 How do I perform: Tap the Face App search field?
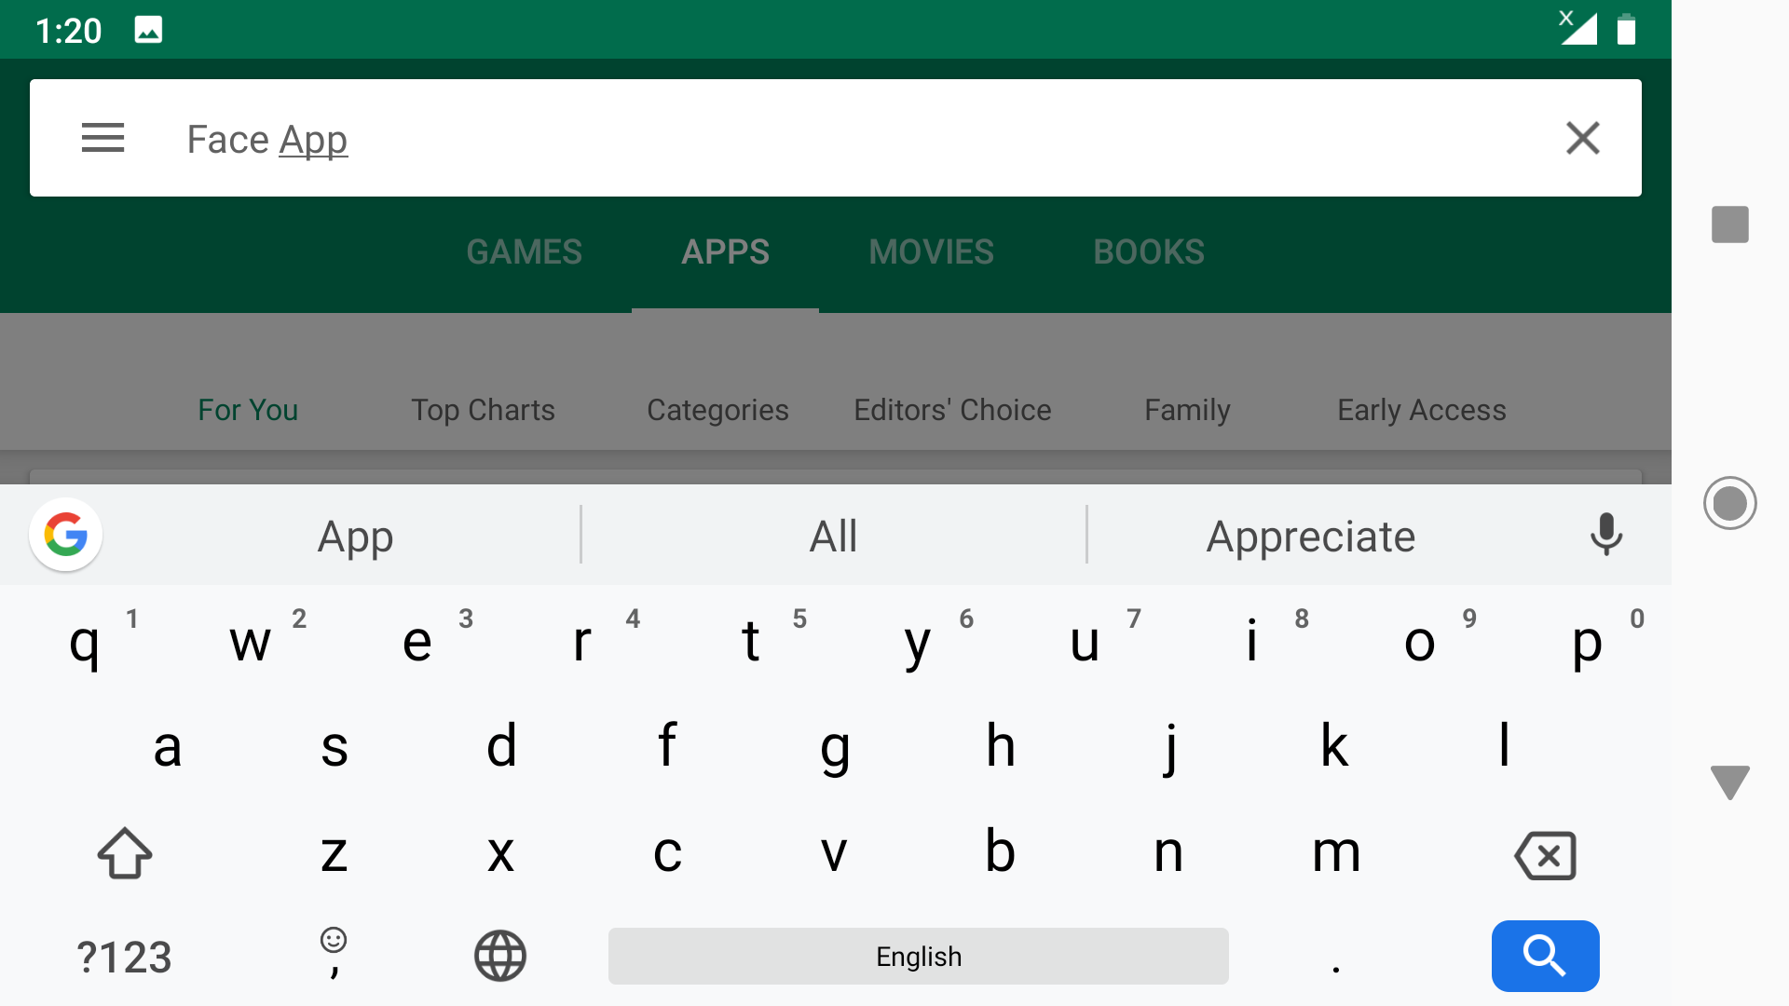pyautogui.click(x=835, y=138)
